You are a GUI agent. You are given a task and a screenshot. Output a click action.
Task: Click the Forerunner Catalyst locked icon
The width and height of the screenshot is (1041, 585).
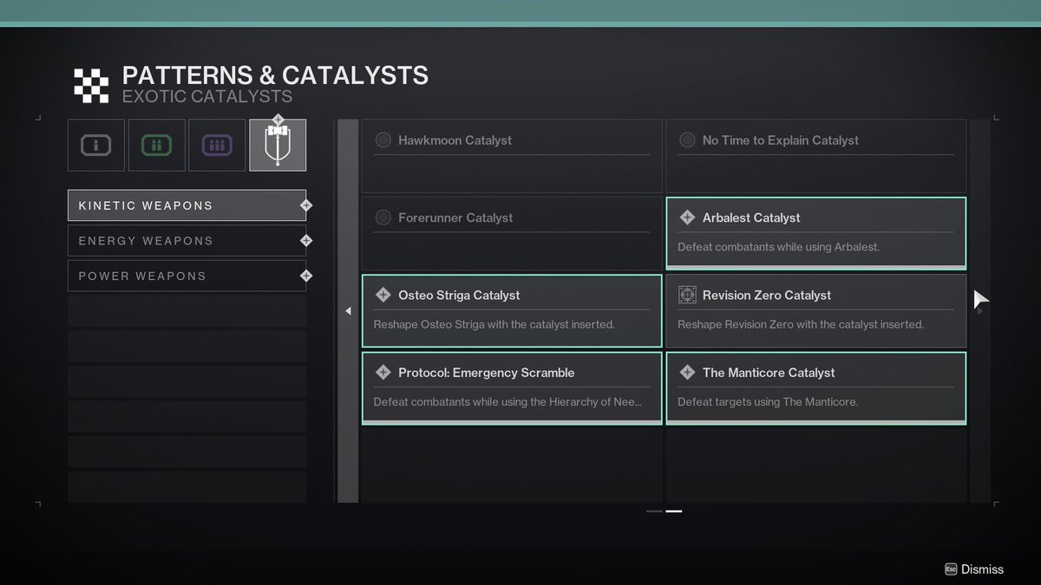click(383, 218)
